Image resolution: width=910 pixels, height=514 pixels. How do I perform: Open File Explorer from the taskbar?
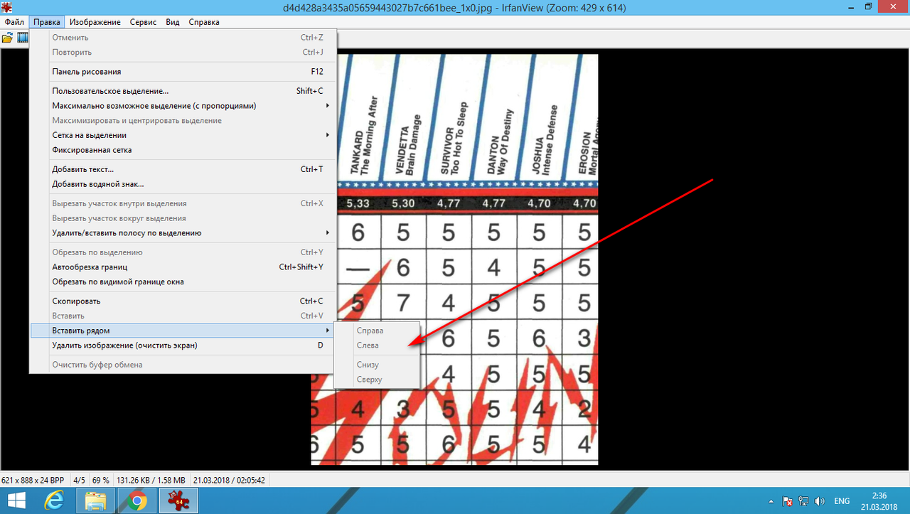tap(95, 501)
